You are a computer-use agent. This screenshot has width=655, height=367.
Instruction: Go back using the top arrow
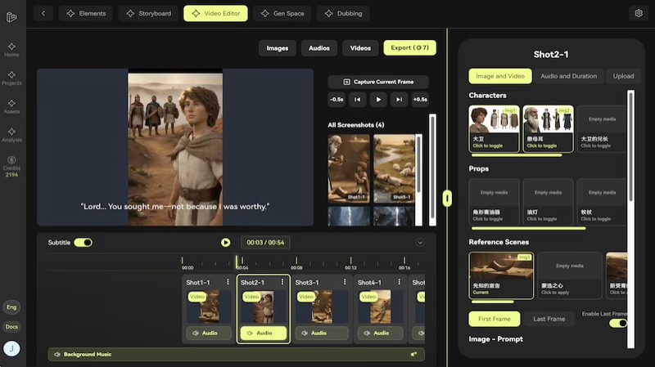click(43, 13)
